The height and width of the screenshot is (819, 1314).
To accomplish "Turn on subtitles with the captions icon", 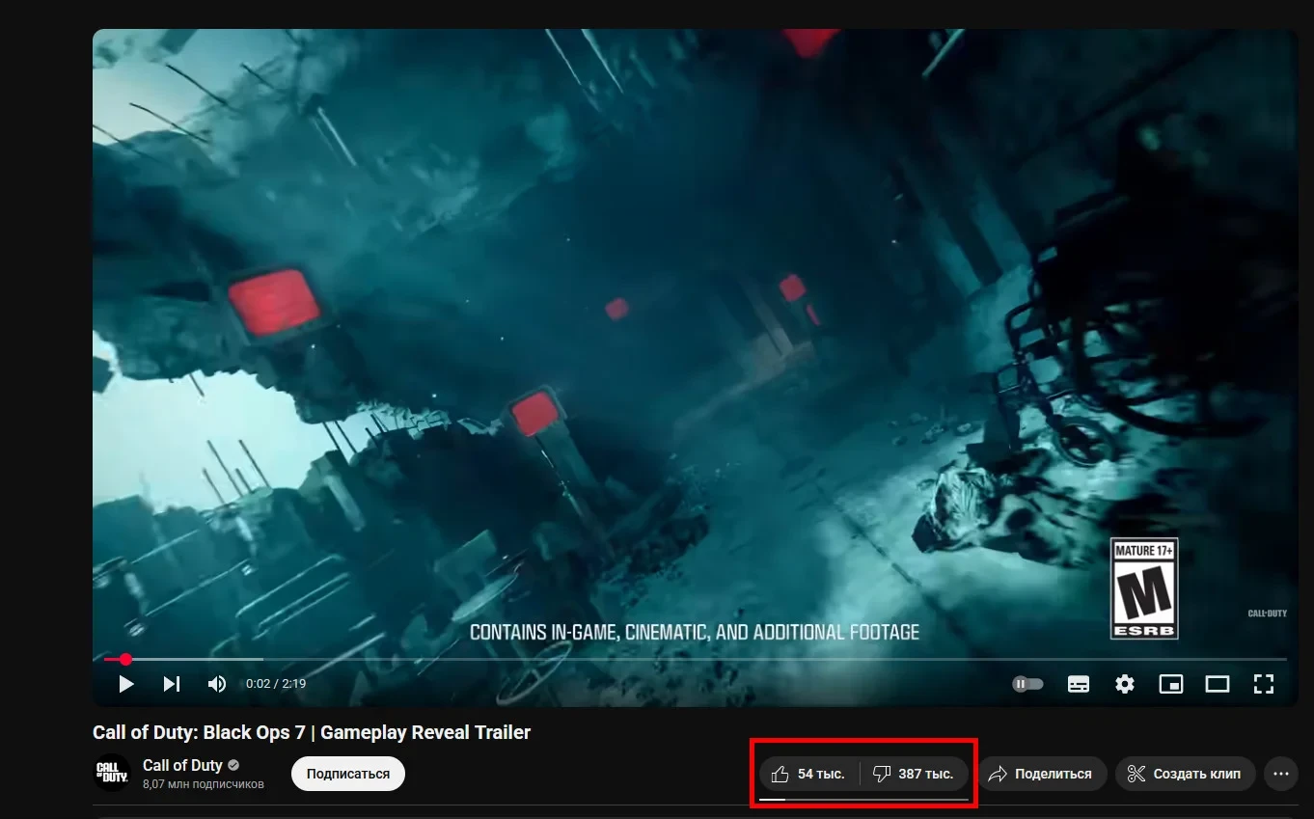I will [x=1079, y=684].
